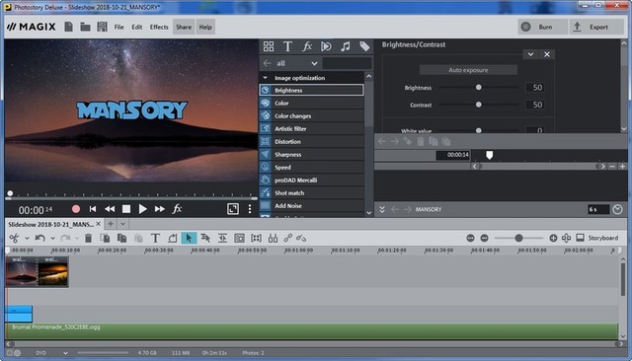Open the scissors tool dropdown arrow
This screenshot has height=361, width=632.
click(x=27, y=239)
